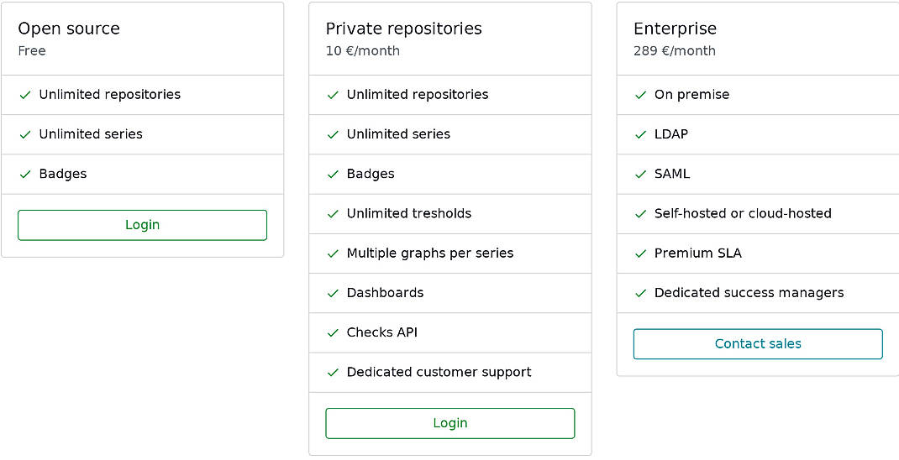Click Unlimited series text in Private repositories card
The image size is (899, 460).
398,134
